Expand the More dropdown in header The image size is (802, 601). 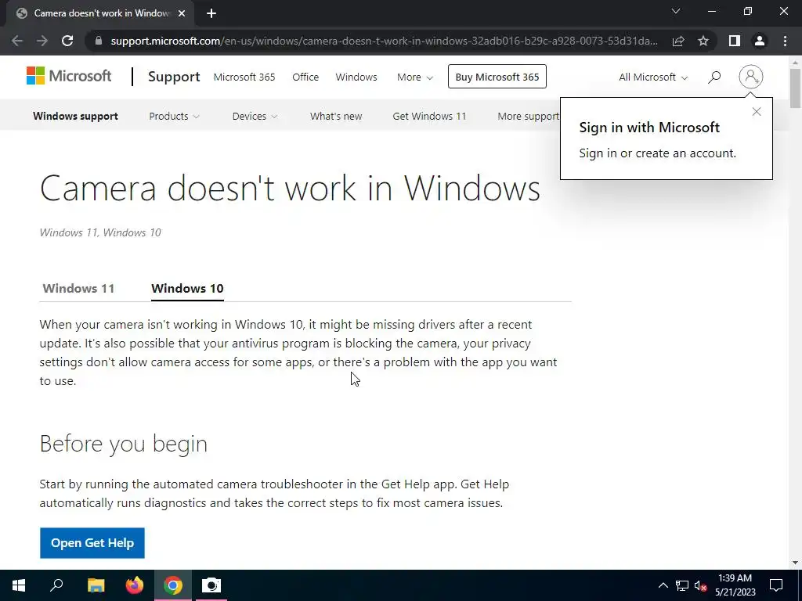pos(415,77)
